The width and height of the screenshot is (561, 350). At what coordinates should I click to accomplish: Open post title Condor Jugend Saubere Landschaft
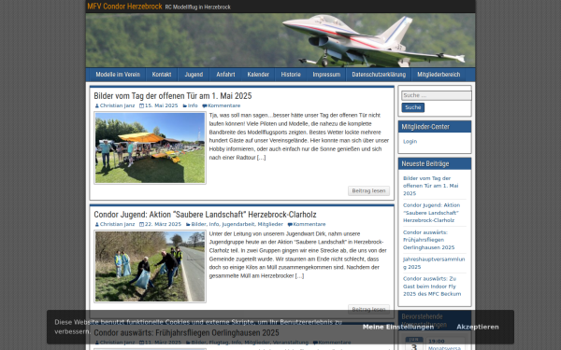tap(205, 215)
